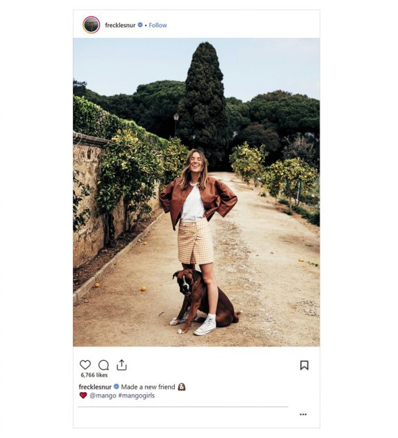The image size is (398, 438).
Task: Open the frecklesnur profile from the header username
Action: coord(120,25)
